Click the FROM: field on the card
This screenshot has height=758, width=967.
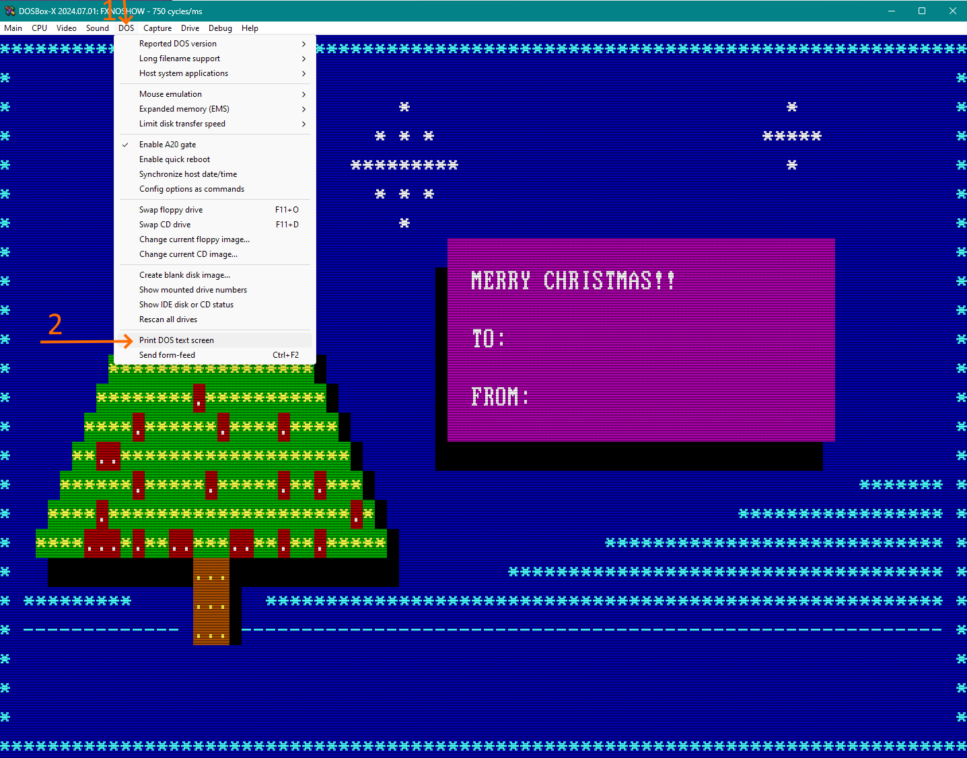500,397
